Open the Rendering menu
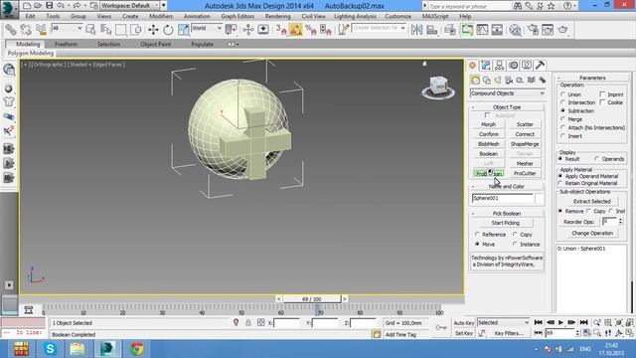This screenshot has width=636, height=358. (x=277, y=16)
